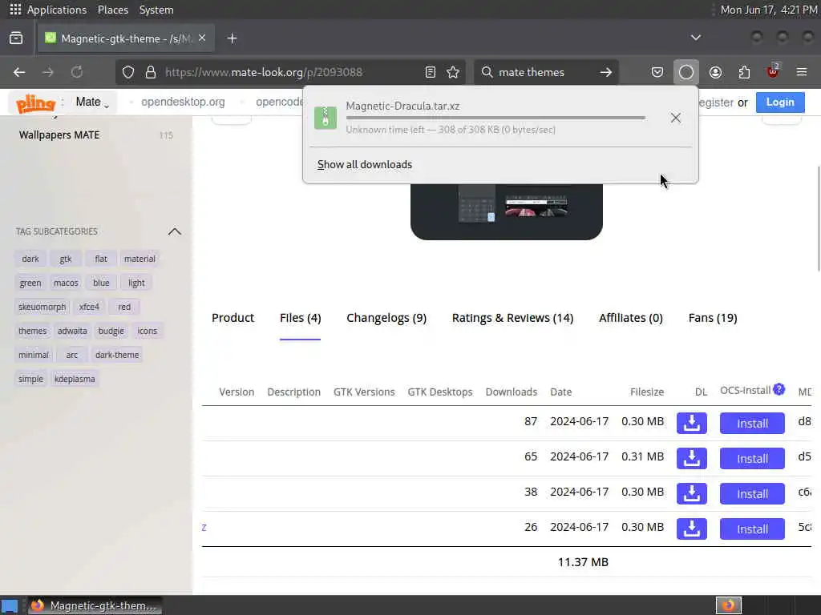The width and height of the screenshot is (821, 615).
Task: Click the site security padlock icon
Action: tap(151, 72)
